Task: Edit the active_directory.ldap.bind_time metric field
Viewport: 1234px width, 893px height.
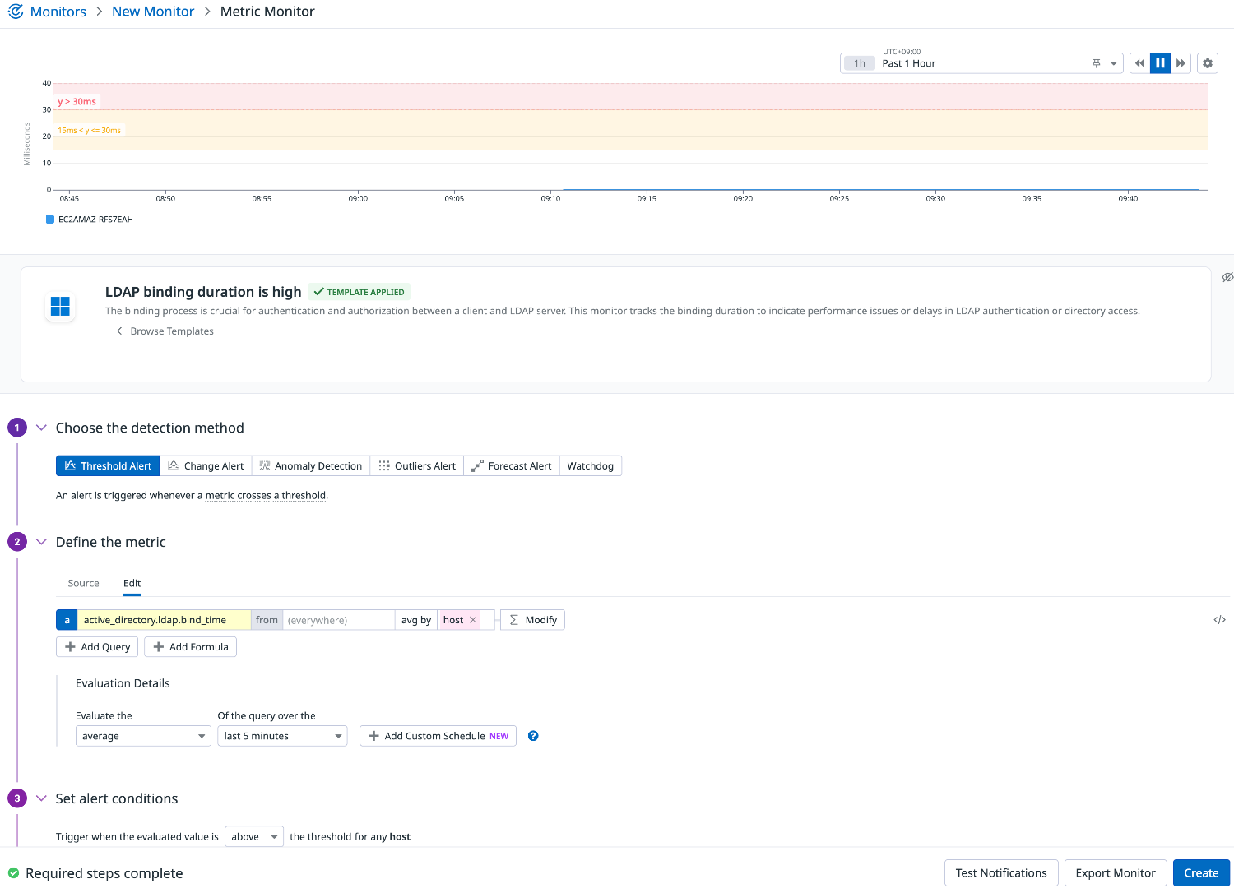Action: pos(164,620)
